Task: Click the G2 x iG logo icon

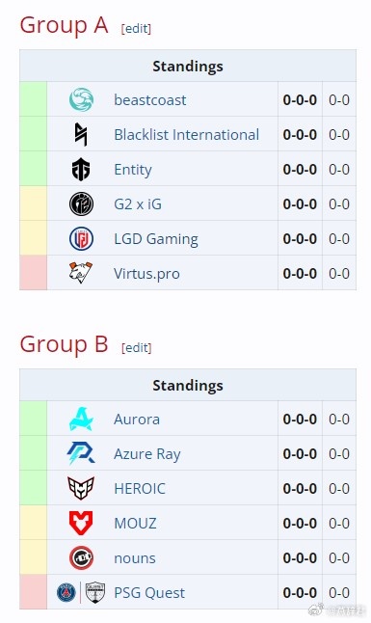Action: [x=82, y=203]
